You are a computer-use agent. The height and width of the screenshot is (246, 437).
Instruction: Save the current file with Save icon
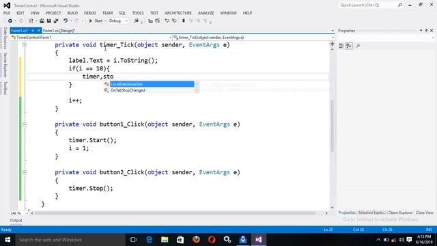(48, 21)
